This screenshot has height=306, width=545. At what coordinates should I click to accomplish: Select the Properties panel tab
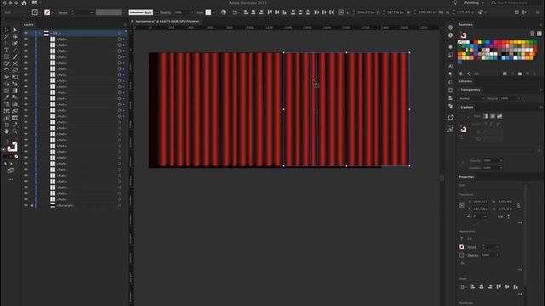(x=467, y=177)
